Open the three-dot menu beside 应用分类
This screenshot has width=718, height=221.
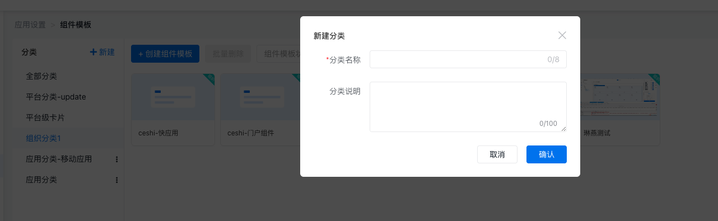116,180
